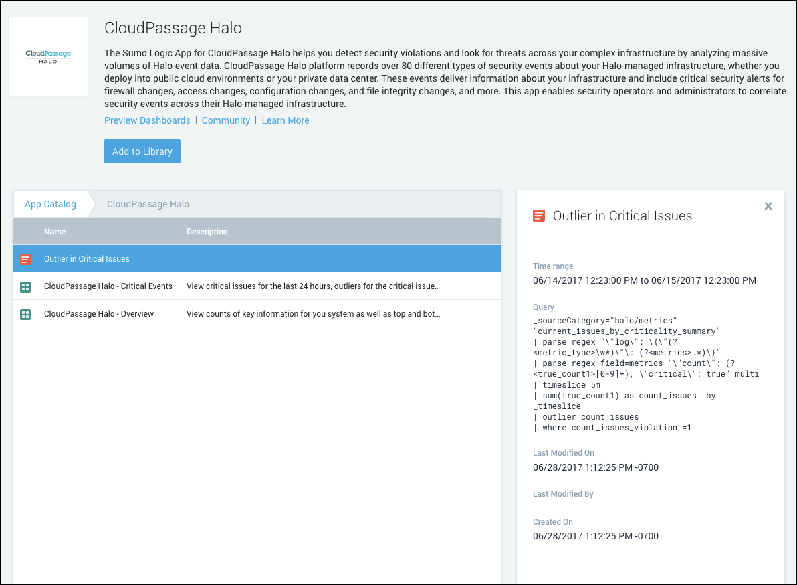Screen dimensions: 797x585
Task: Open the Community link
Action: [x=225, y=121]
